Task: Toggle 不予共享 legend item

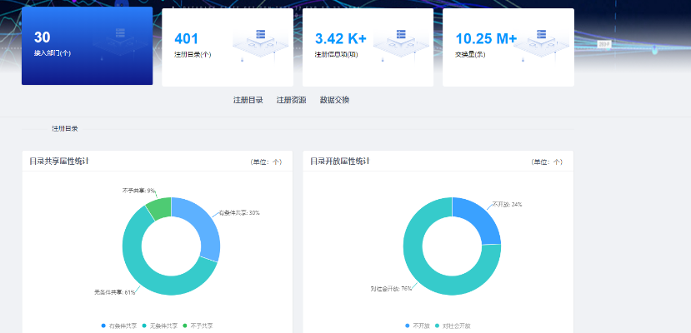Action: point(198,326)
